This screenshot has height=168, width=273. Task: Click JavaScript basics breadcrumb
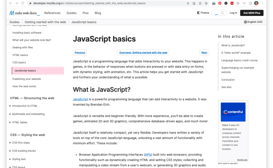(x=84, y=22)
